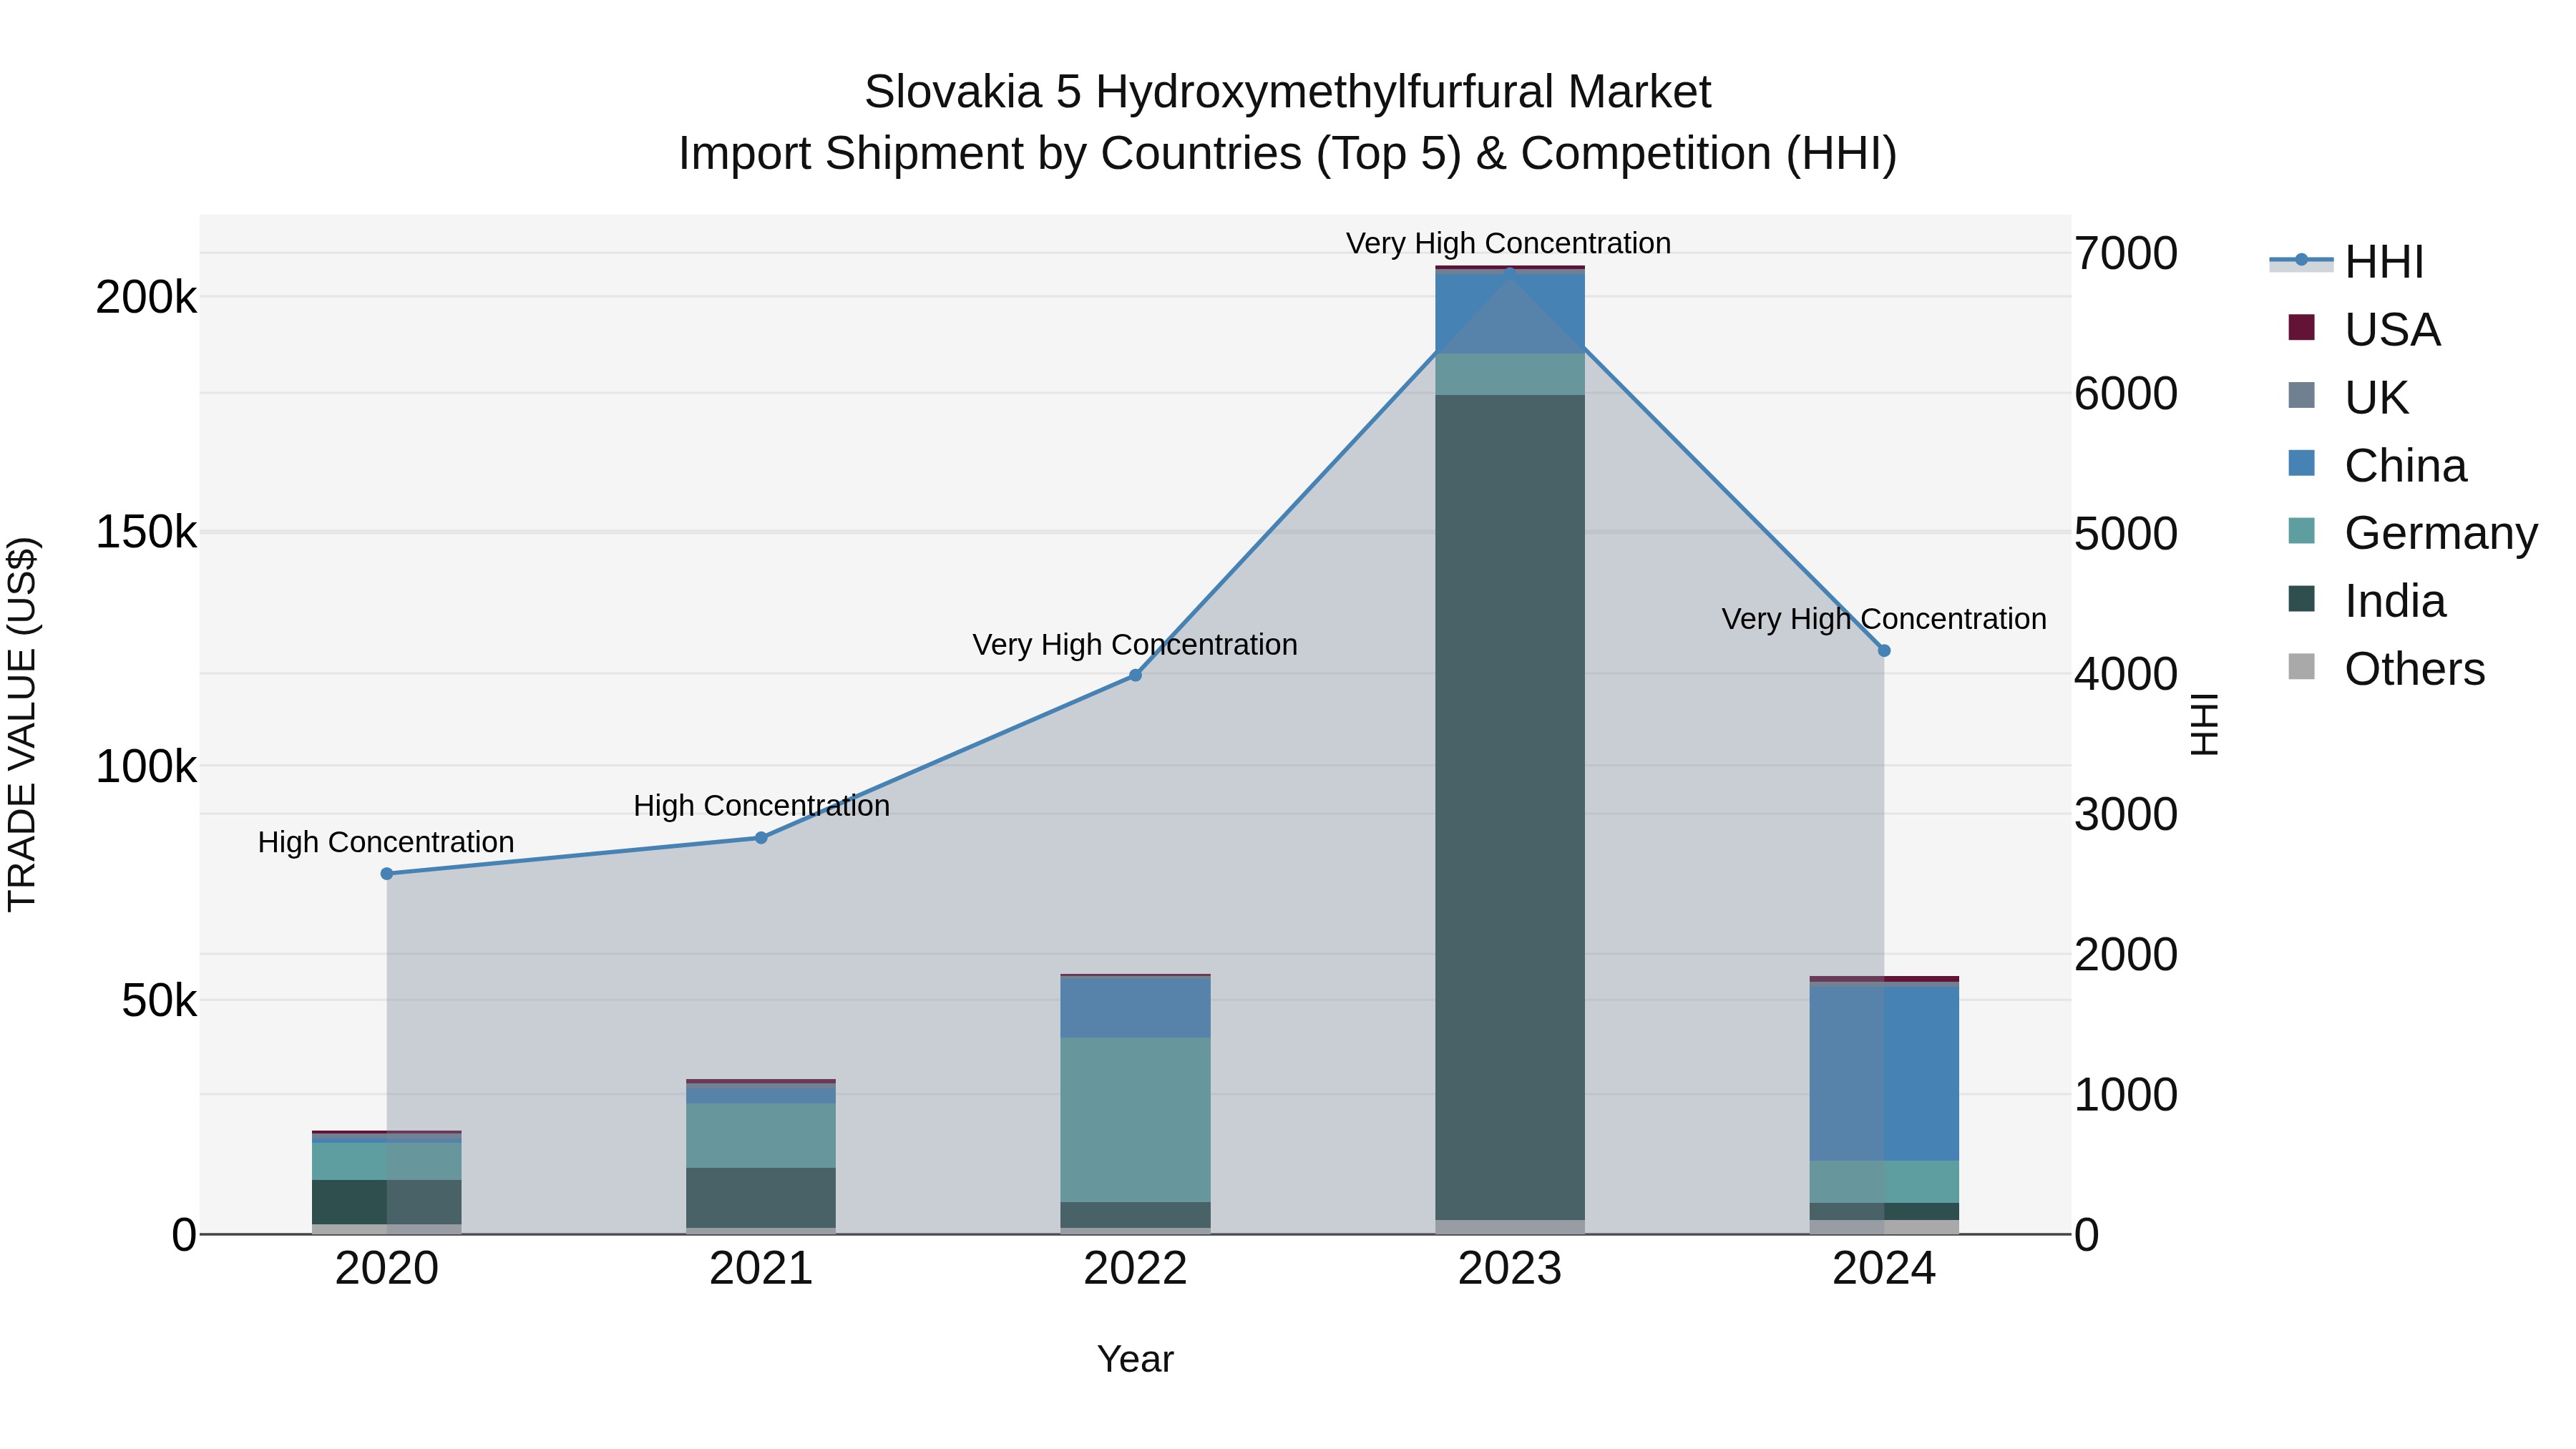Click the Germany segment of the 2024 bar
This screenshot has width=2576, height=1449.
pyautogui.click(x=1884, y=1182)
